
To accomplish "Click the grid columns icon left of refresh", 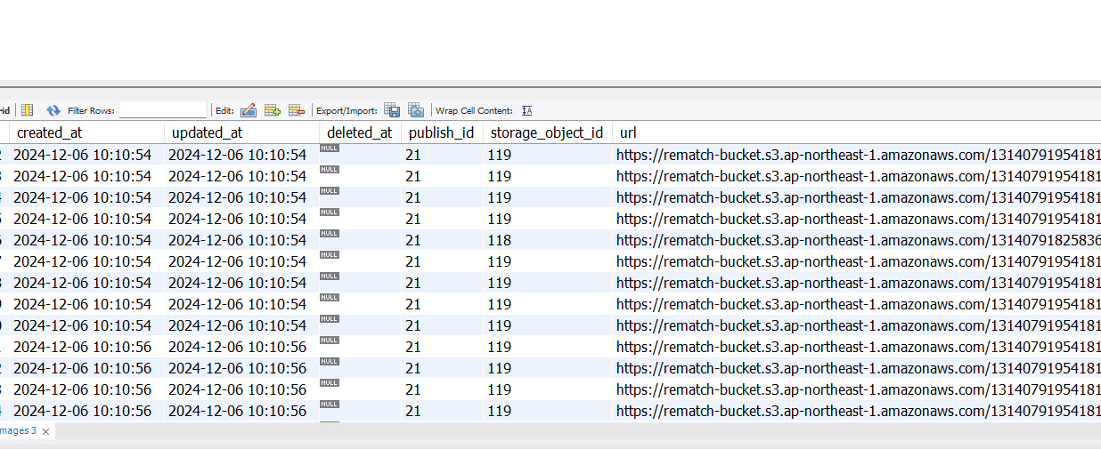I will [28, 110].
